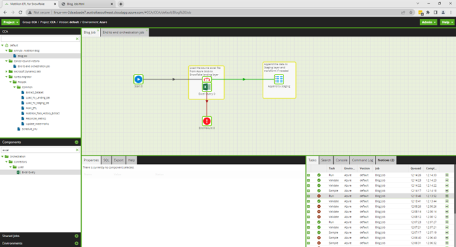Click the Environments plus icon

pos(76,243)
